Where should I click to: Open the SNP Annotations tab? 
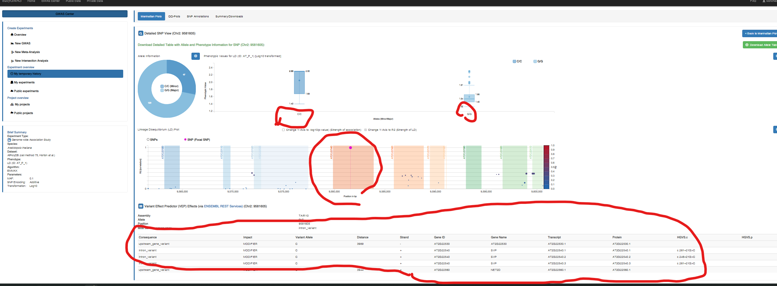coord(198,16)
